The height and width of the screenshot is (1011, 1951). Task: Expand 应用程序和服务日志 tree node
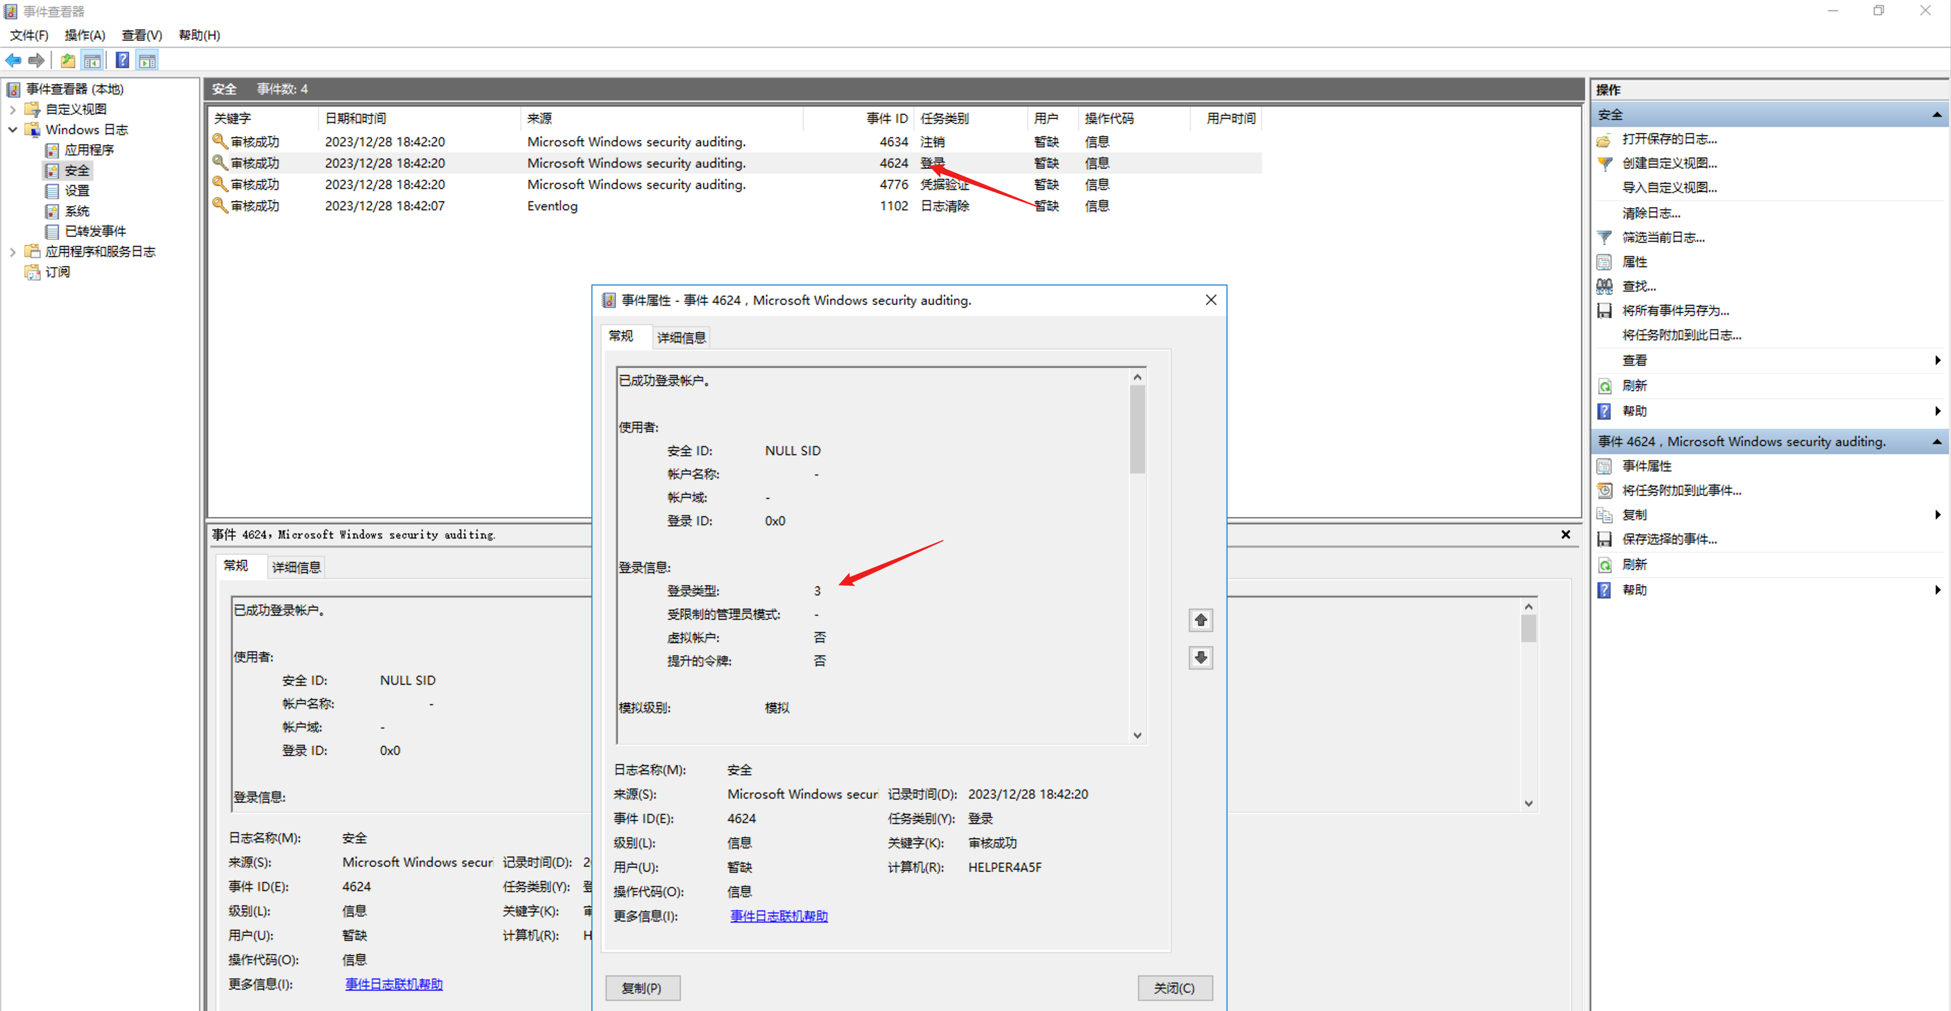12,252
